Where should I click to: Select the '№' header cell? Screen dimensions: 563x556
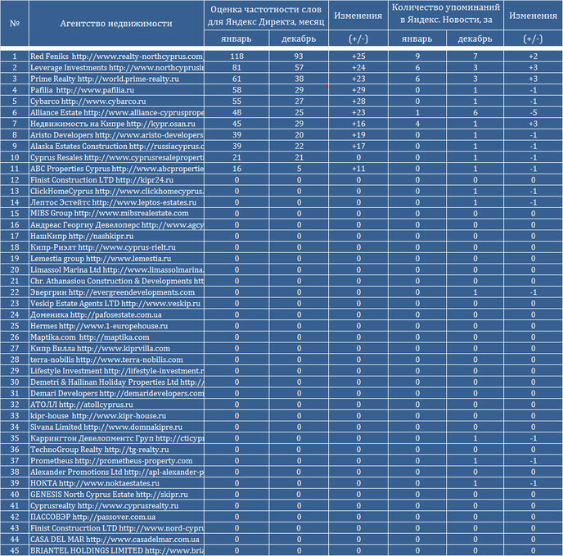[15, 24]
